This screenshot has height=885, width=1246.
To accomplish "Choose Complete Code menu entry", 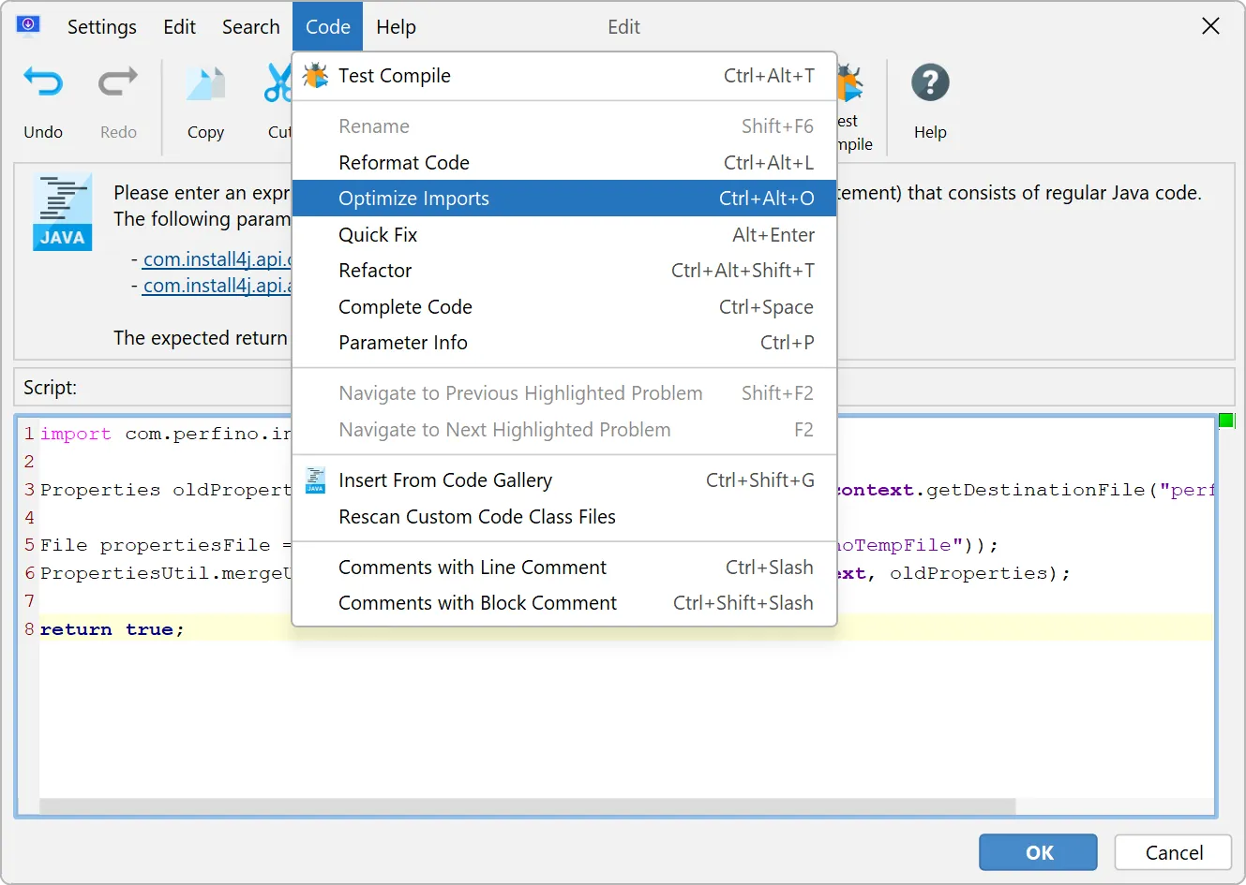I will pyautogui.click(x=564, y=307).
